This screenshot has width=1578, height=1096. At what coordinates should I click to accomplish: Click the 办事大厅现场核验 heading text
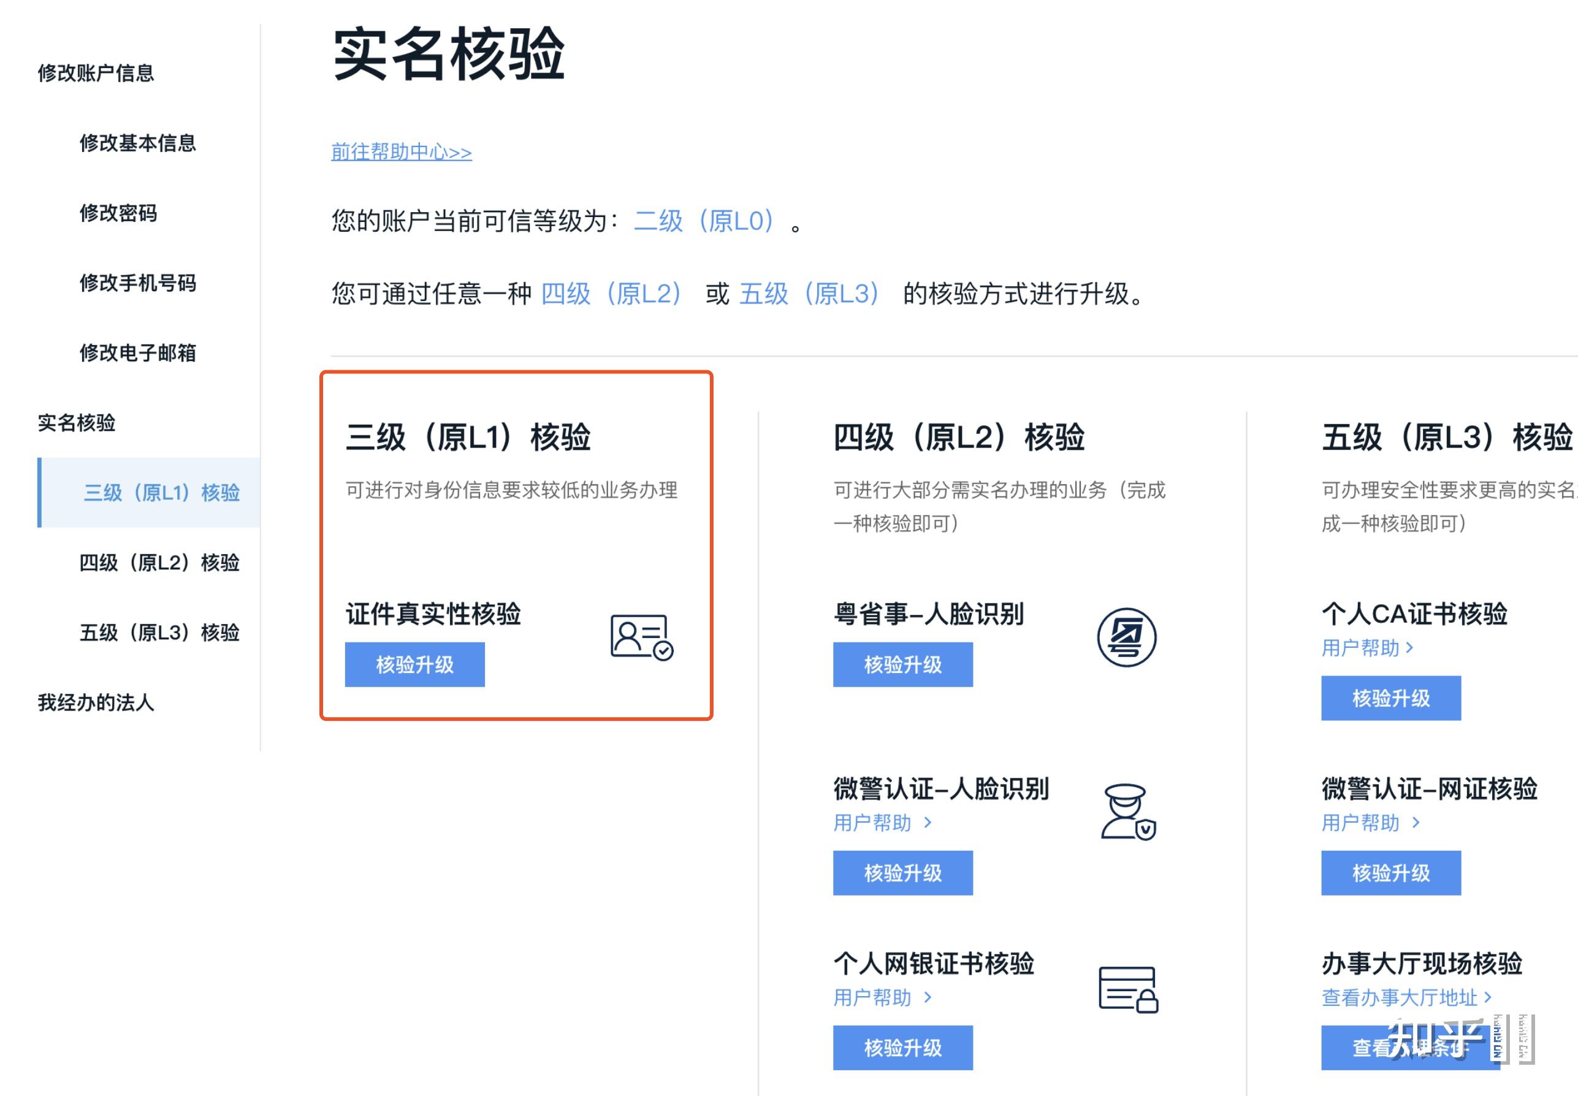[x=1422, y=964]
